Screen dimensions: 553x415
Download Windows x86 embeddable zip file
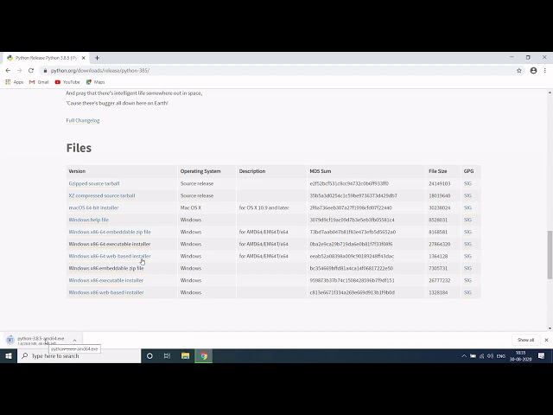106,268
